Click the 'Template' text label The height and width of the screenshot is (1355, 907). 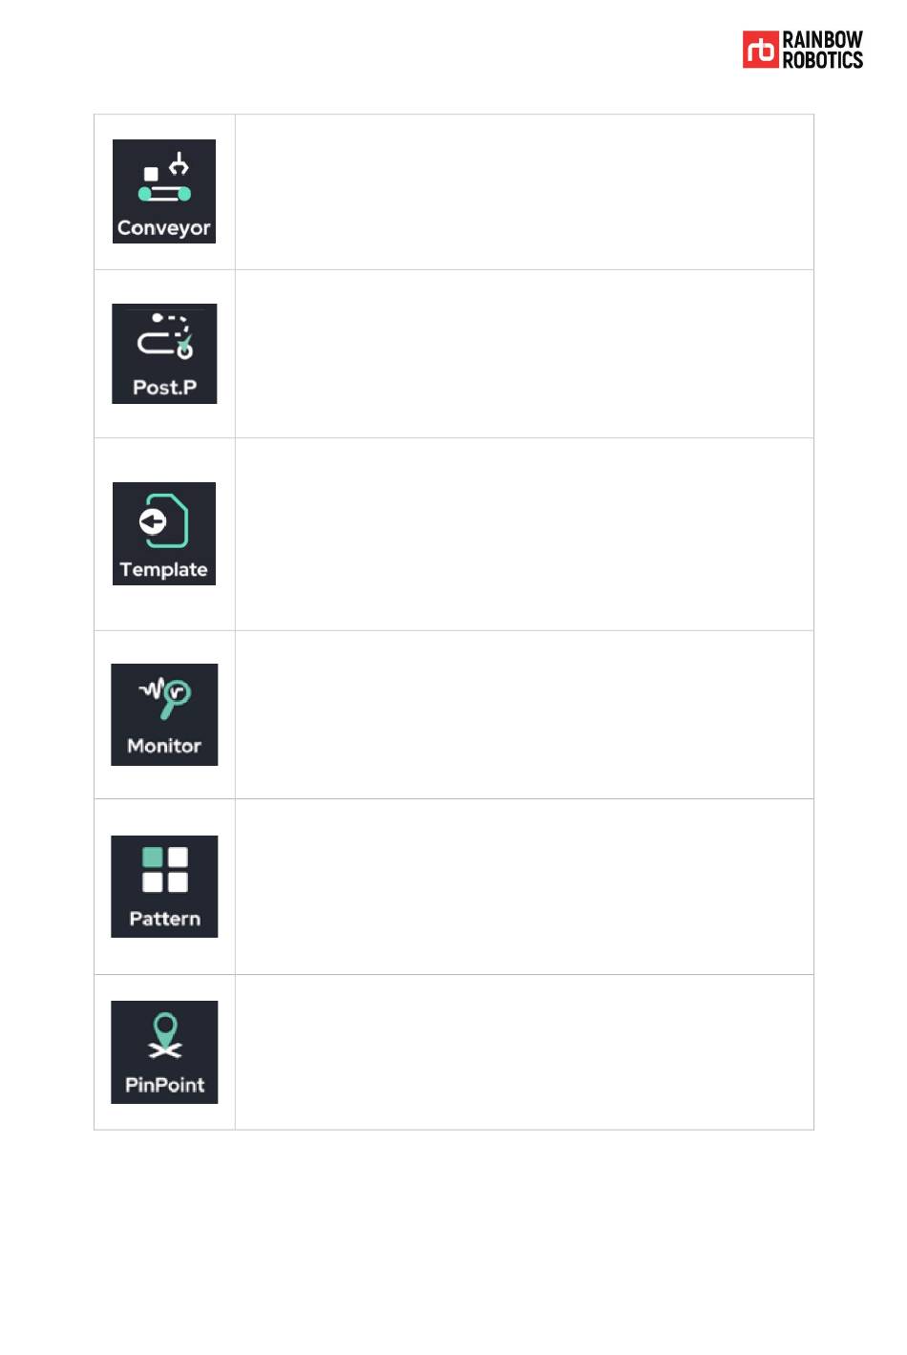(164, 570)
